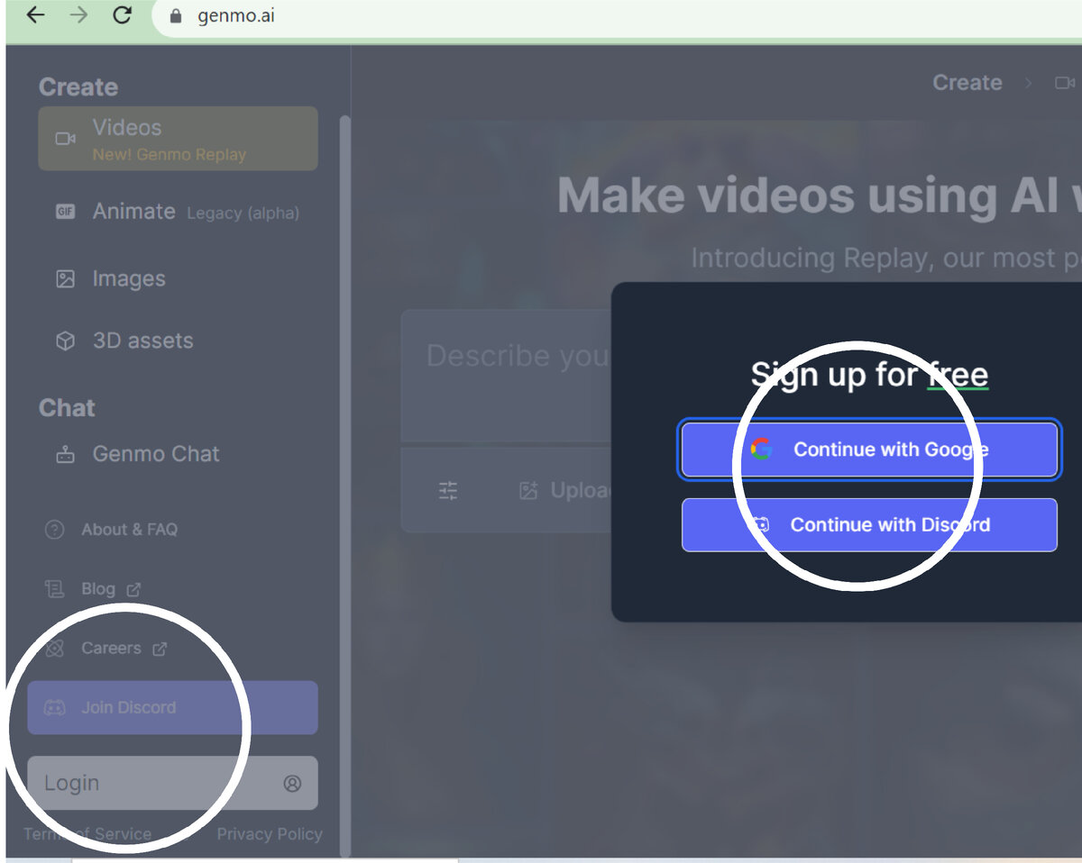Open the Blog link

coord(98,589)
